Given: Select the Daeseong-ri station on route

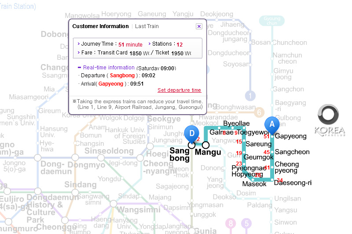Looking at the screenshot, I should (293, 183).
